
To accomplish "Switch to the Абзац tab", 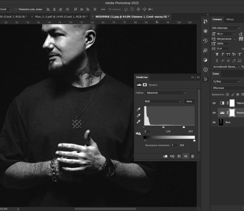I will [x=230, y=19].
